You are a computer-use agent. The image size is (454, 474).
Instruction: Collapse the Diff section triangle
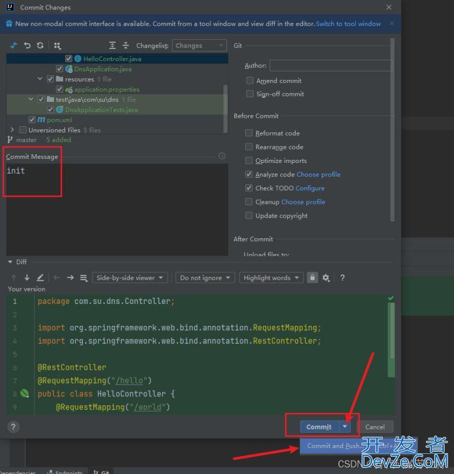tap(10, 262)
